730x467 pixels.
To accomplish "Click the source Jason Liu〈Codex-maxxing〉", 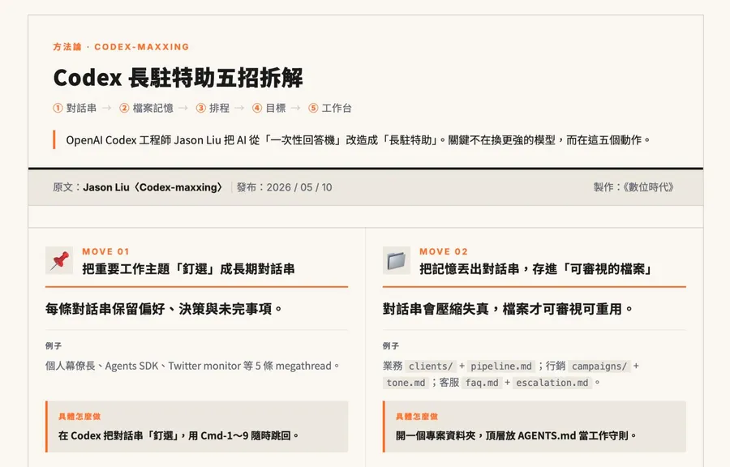I will pos(153,187).
